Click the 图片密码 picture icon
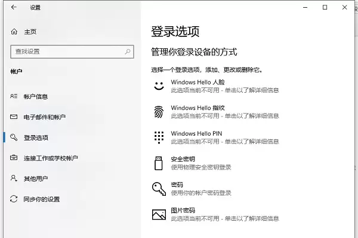This screenshot has width=358, height=238. 159,215
